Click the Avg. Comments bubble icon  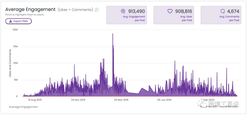point(223,11)
